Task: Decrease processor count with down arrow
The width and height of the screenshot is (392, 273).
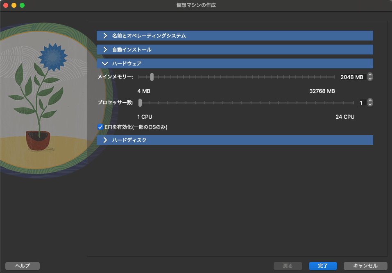Action: pos(370,105)
